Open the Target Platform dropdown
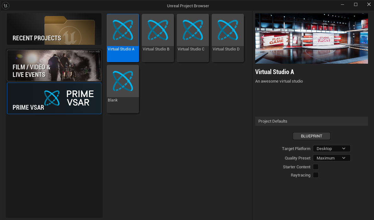 click(x=331, y=148)
